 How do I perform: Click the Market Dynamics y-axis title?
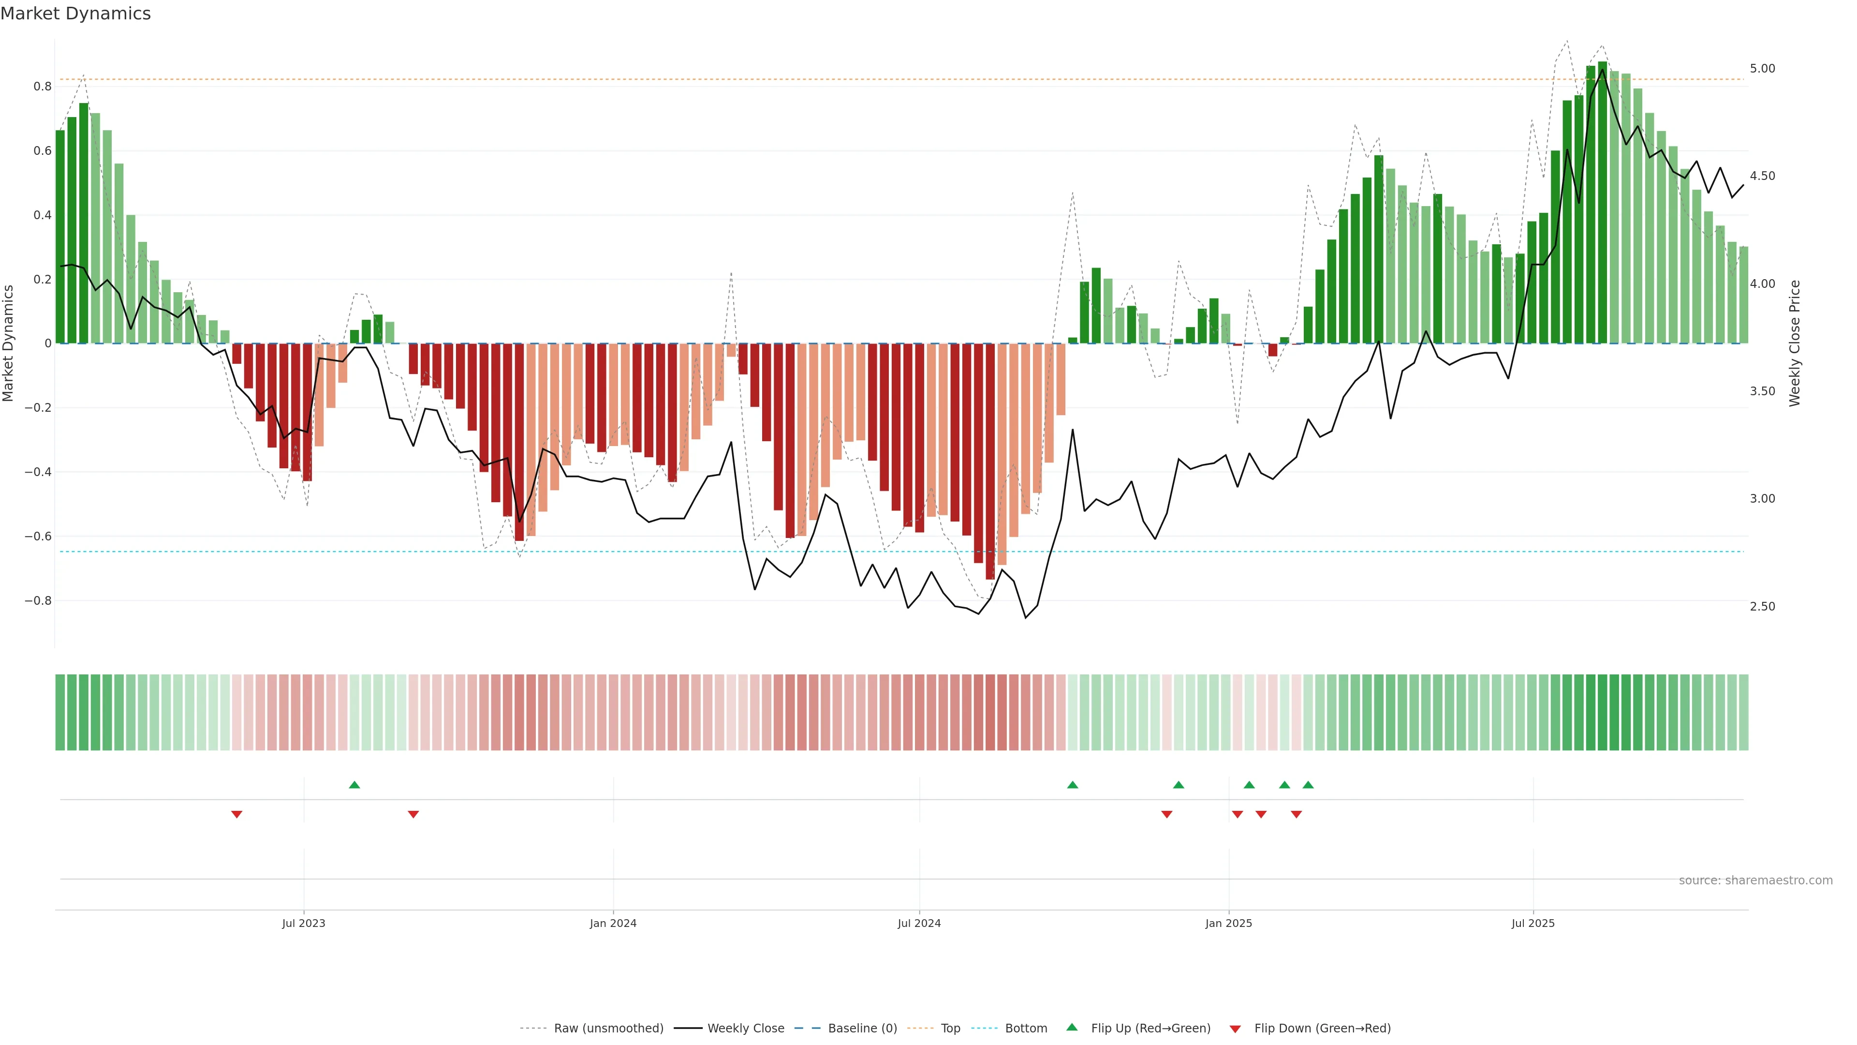(x=9, y=343)
